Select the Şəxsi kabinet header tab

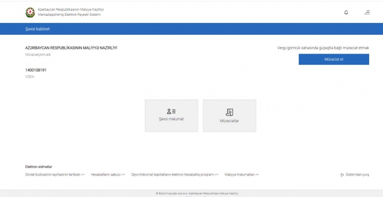(x=37, y=29)
